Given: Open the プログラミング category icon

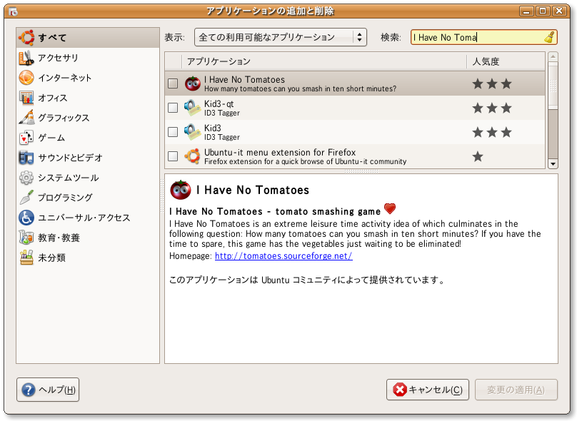Looking at the screenshot, I should point(26,198).
